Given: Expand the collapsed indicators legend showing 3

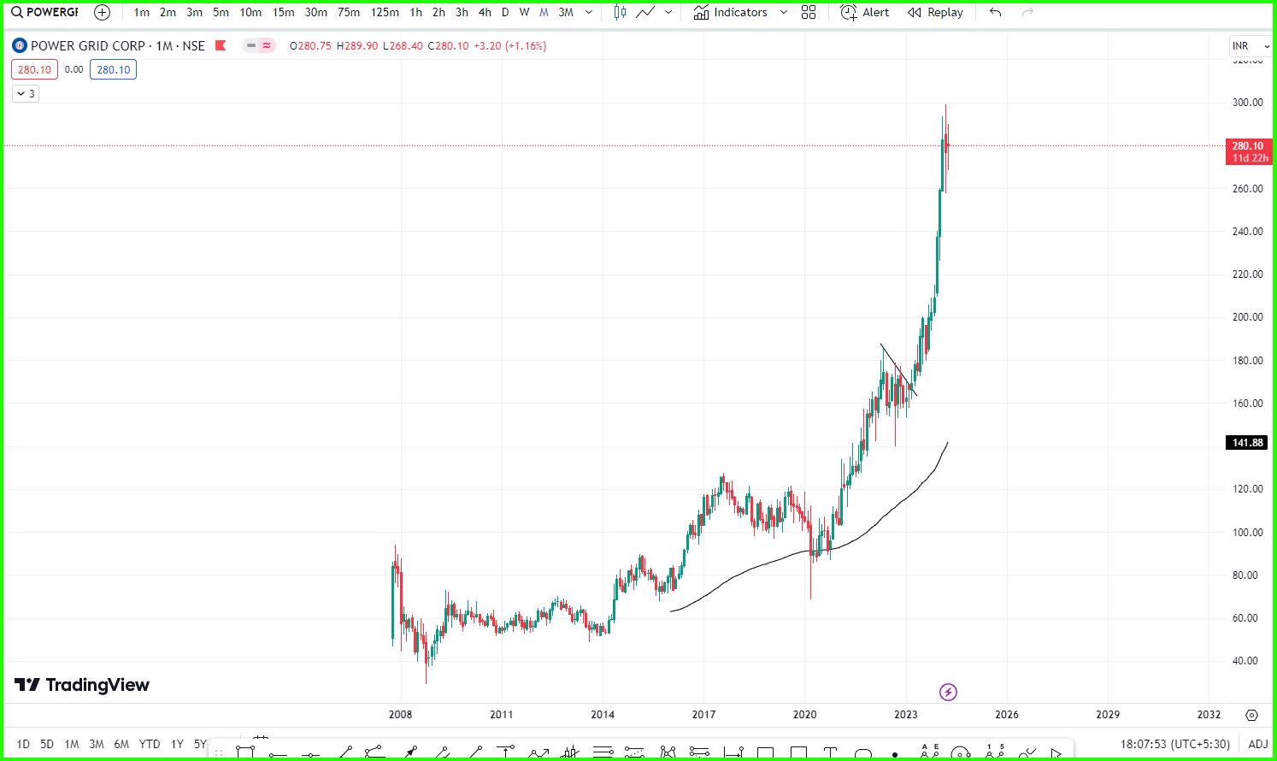Looking at the screenshot, I should 26,93.
